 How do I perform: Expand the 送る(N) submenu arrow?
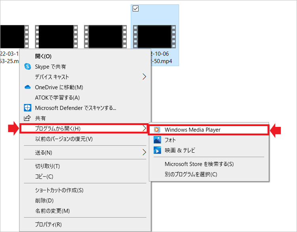(x=144, y=152)
